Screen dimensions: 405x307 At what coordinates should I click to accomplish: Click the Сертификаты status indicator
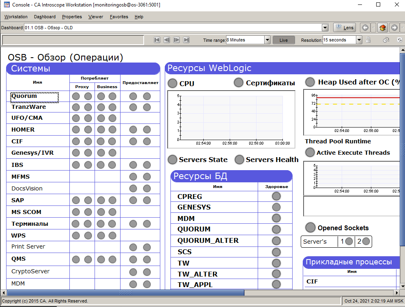[x=239, y=82]
